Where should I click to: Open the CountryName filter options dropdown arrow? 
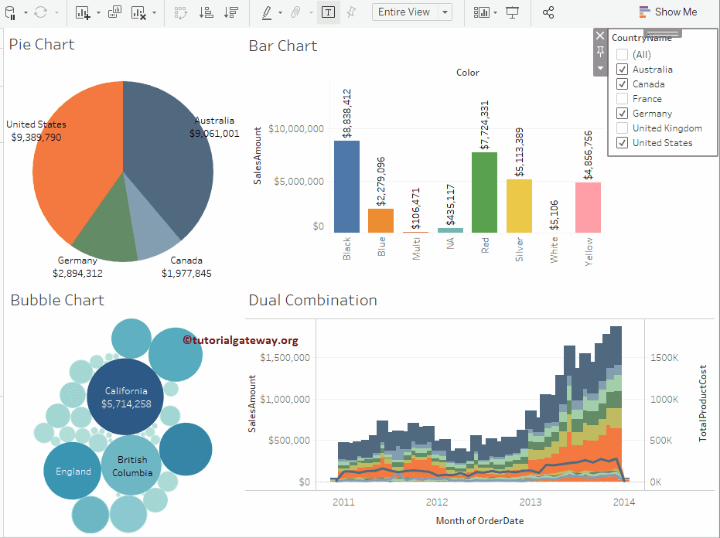[600, 68]
